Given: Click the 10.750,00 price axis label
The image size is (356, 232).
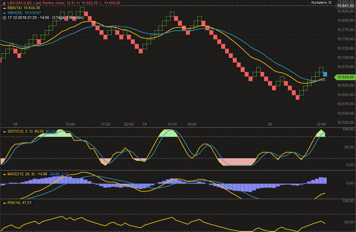Looking at the screenshot, I should click(346, 39).
